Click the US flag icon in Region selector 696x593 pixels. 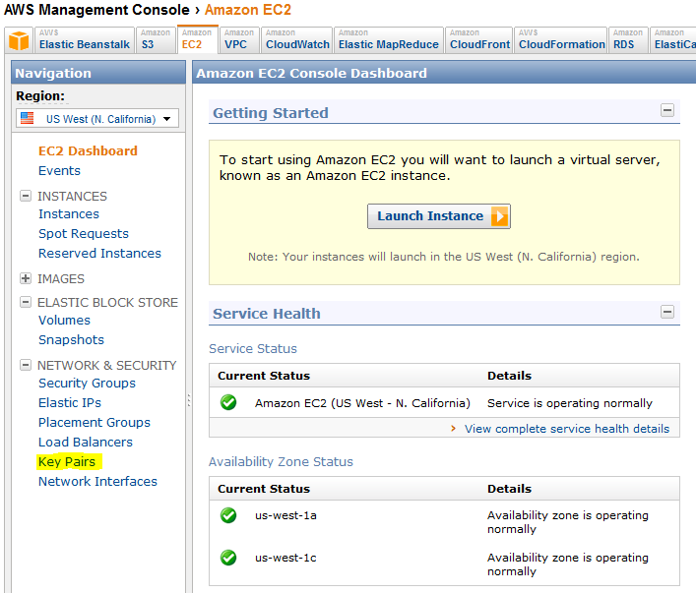pyautogui.click(x=28, y=118)
